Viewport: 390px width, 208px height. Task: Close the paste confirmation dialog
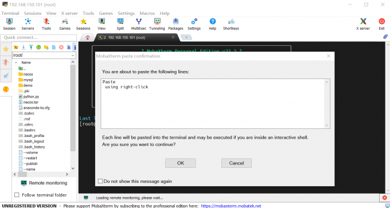pyautogui.click(x=329, y=56)
